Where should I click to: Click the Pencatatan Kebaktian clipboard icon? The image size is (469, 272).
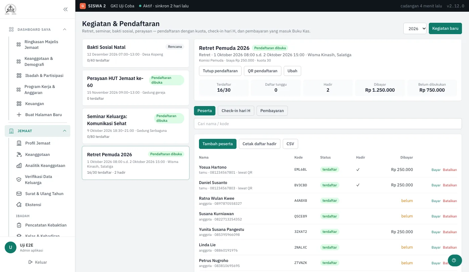(x=19, y=225)
